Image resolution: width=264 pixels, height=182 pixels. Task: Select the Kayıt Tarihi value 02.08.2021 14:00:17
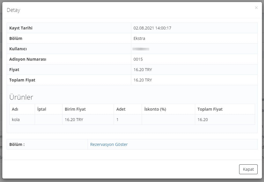152,28
